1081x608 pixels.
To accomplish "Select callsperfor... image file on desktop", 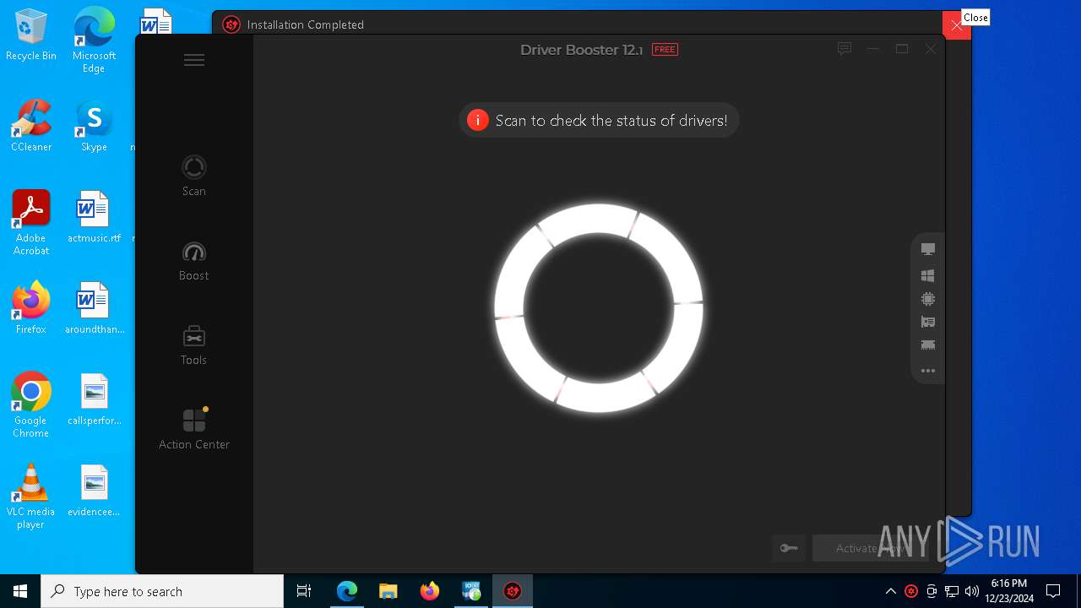I will [x=94, y=399].
